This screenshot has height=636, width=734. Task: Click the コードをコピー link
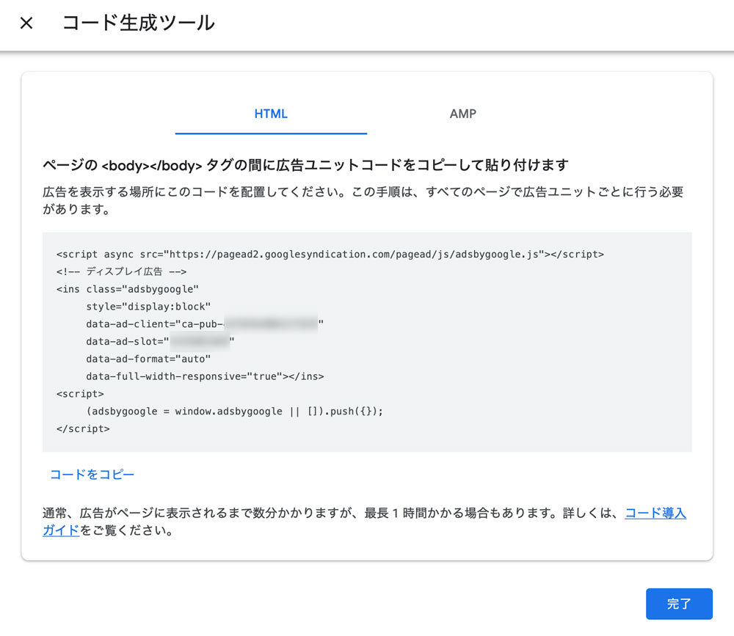point(92,475)
